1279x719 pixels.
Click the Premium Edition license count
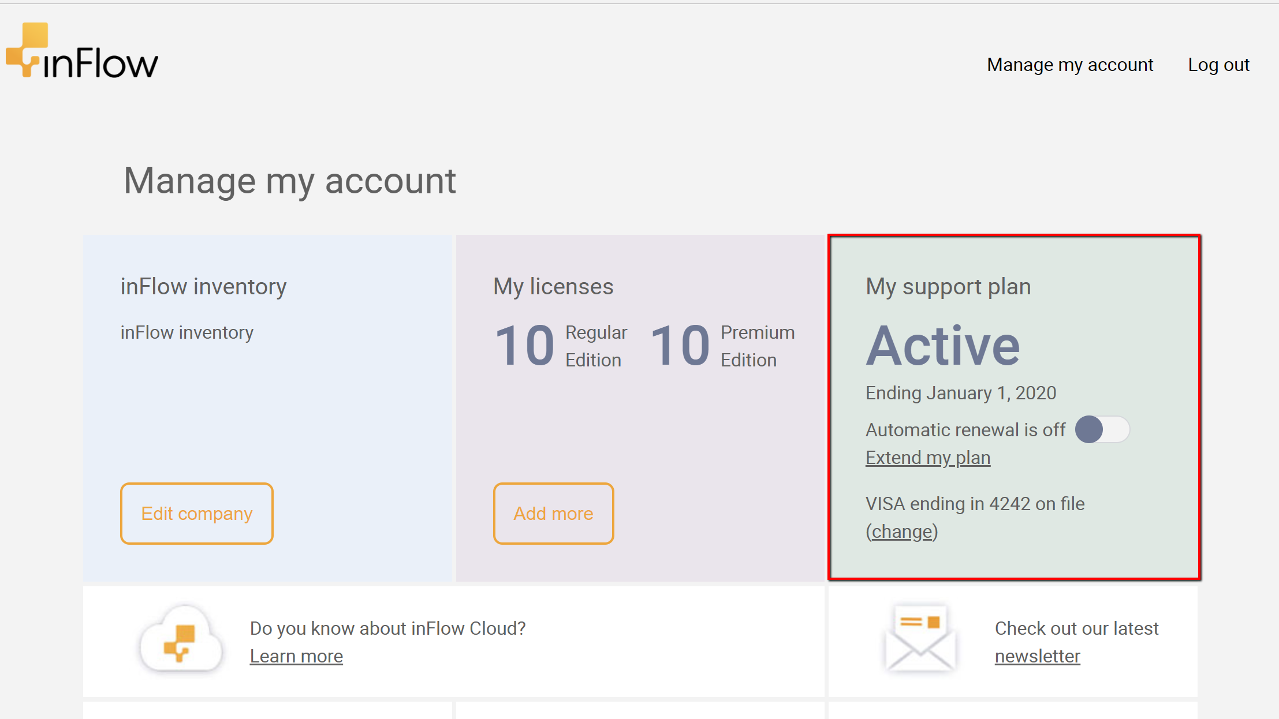[680, 346]
